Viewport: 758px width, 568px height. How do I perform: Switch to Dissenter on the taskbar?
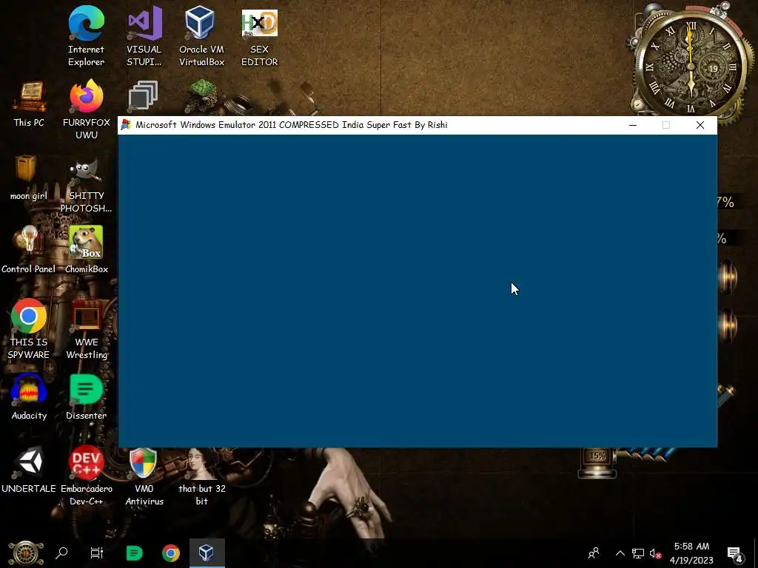[135, 553]
